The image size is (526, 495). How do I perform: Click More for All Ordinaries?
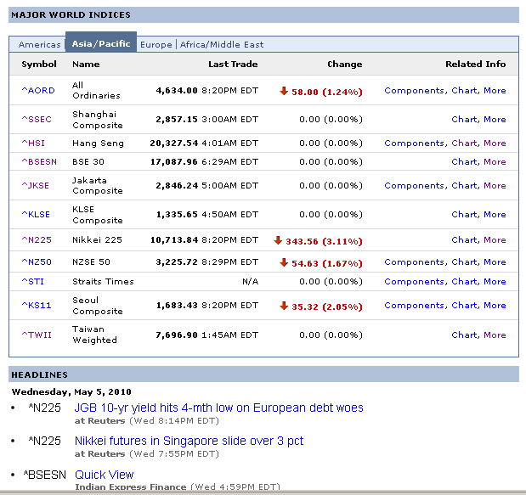(x=495, y=91)
